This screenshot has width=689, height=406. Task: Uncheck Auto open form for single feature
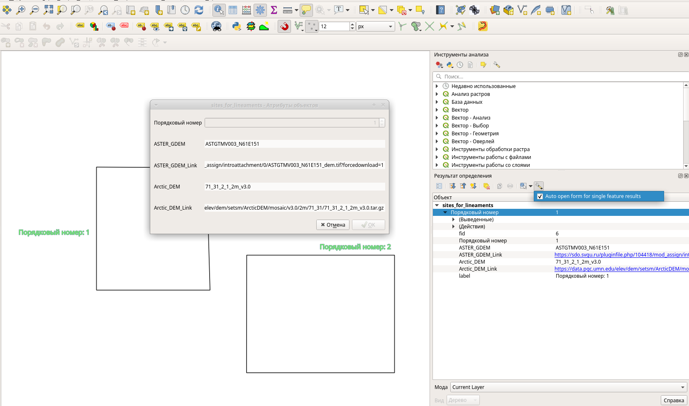540,196
